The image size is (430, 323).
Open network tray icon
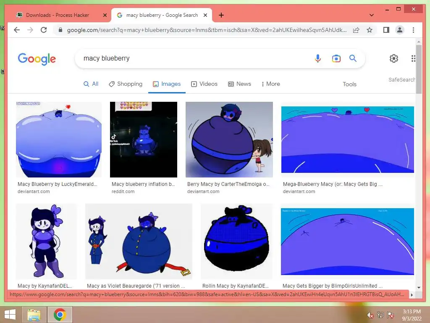click(x=380, y=315)
